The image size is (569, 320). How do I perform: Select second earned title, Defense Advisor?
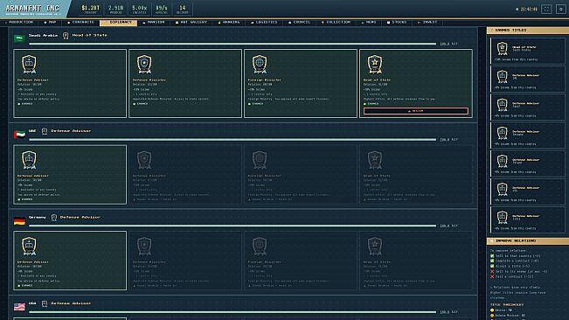pyautogui.click(x=527, y=79)
